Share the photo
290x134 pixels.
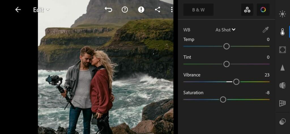pyautogui.click(x=157, y=10)
